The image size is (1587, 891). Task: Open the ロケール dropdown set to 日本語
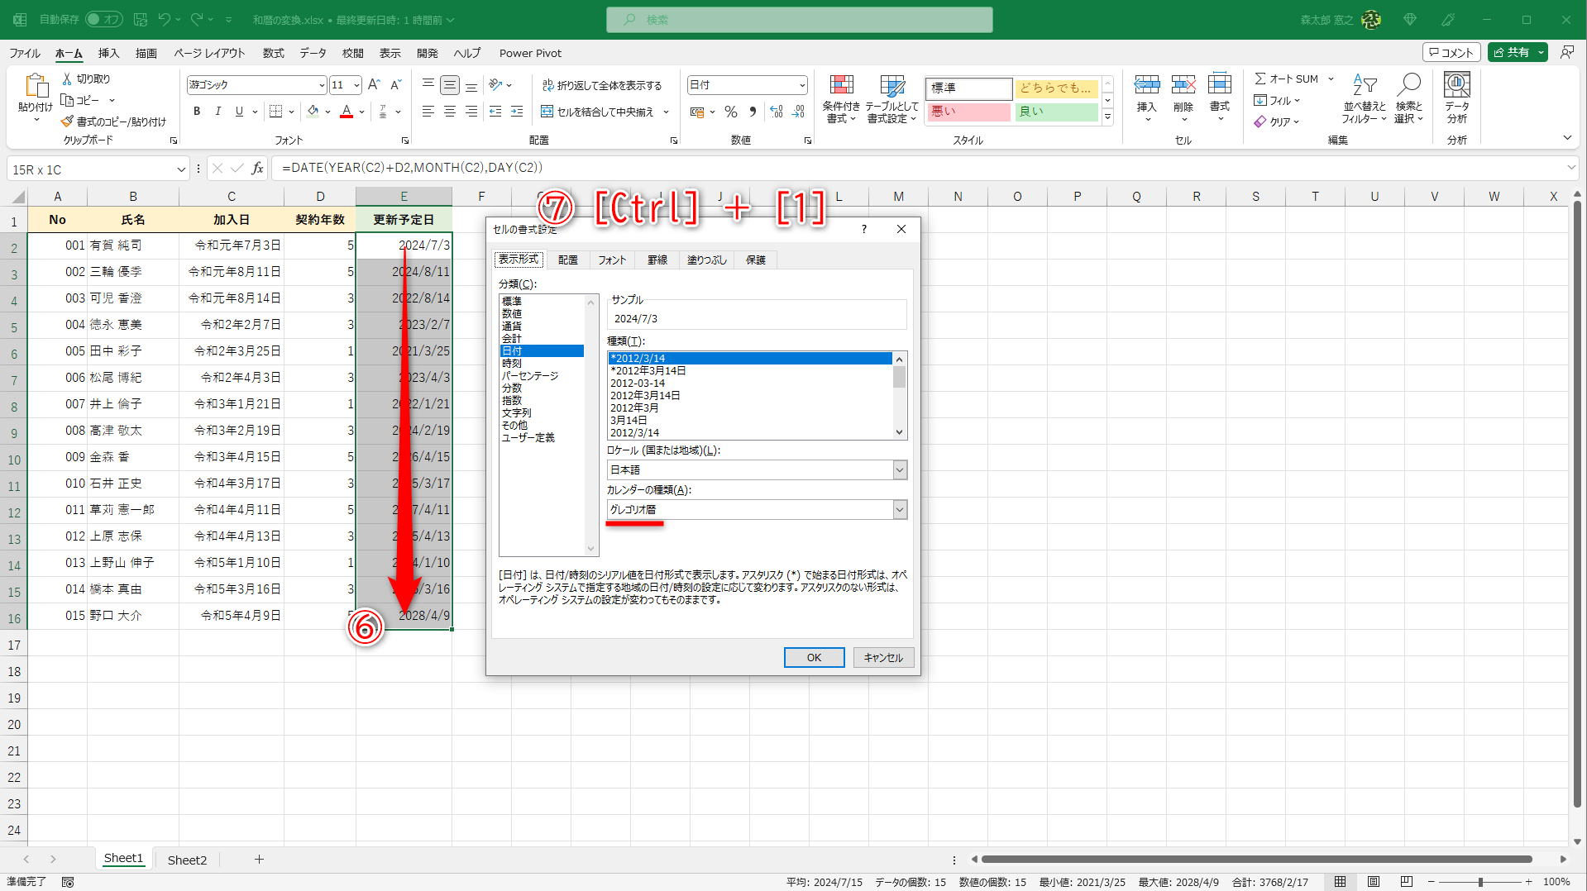coord(899,469)
